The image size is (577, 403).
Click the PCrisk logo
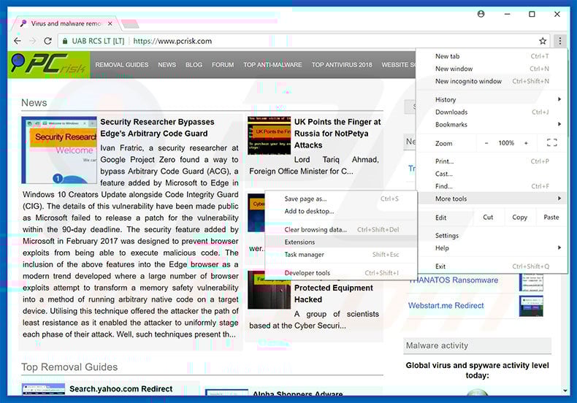pos(49,65)
